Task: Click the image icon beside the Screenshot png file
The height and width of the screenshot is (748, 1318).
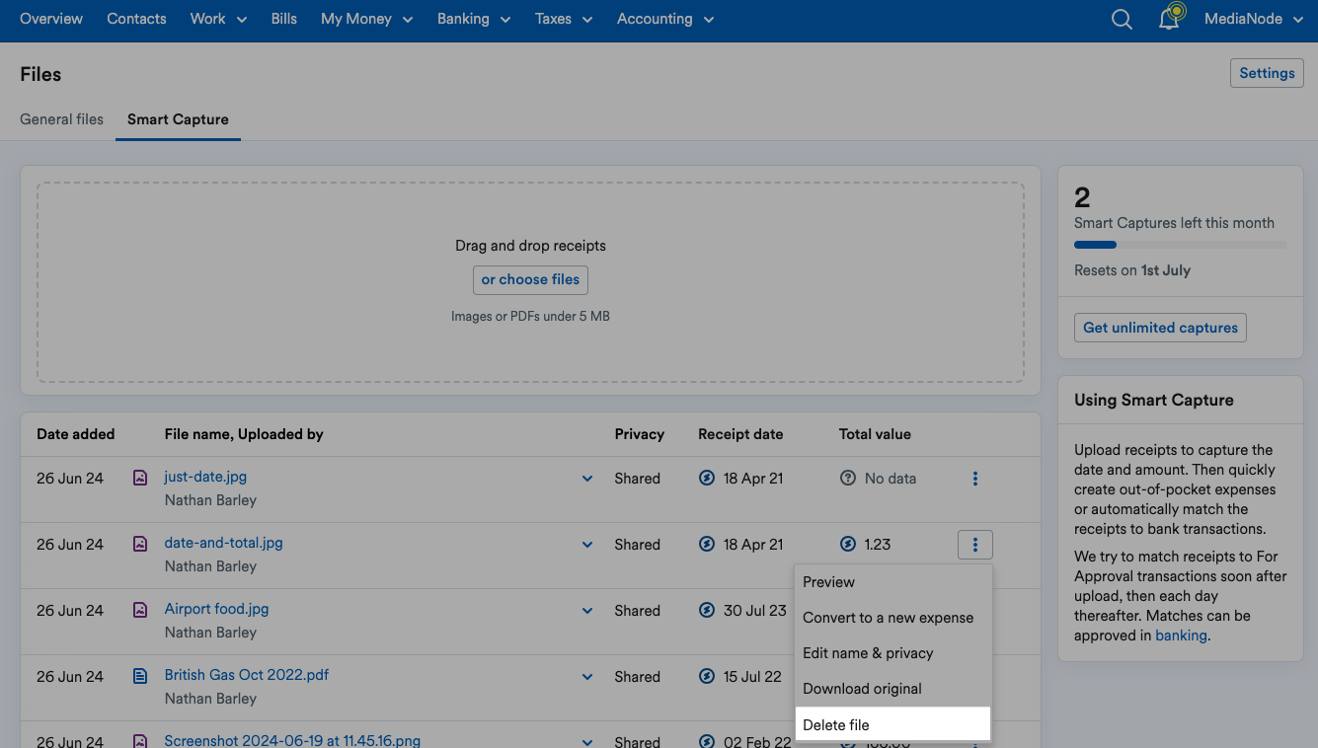Action: click(x=138, y=740)
